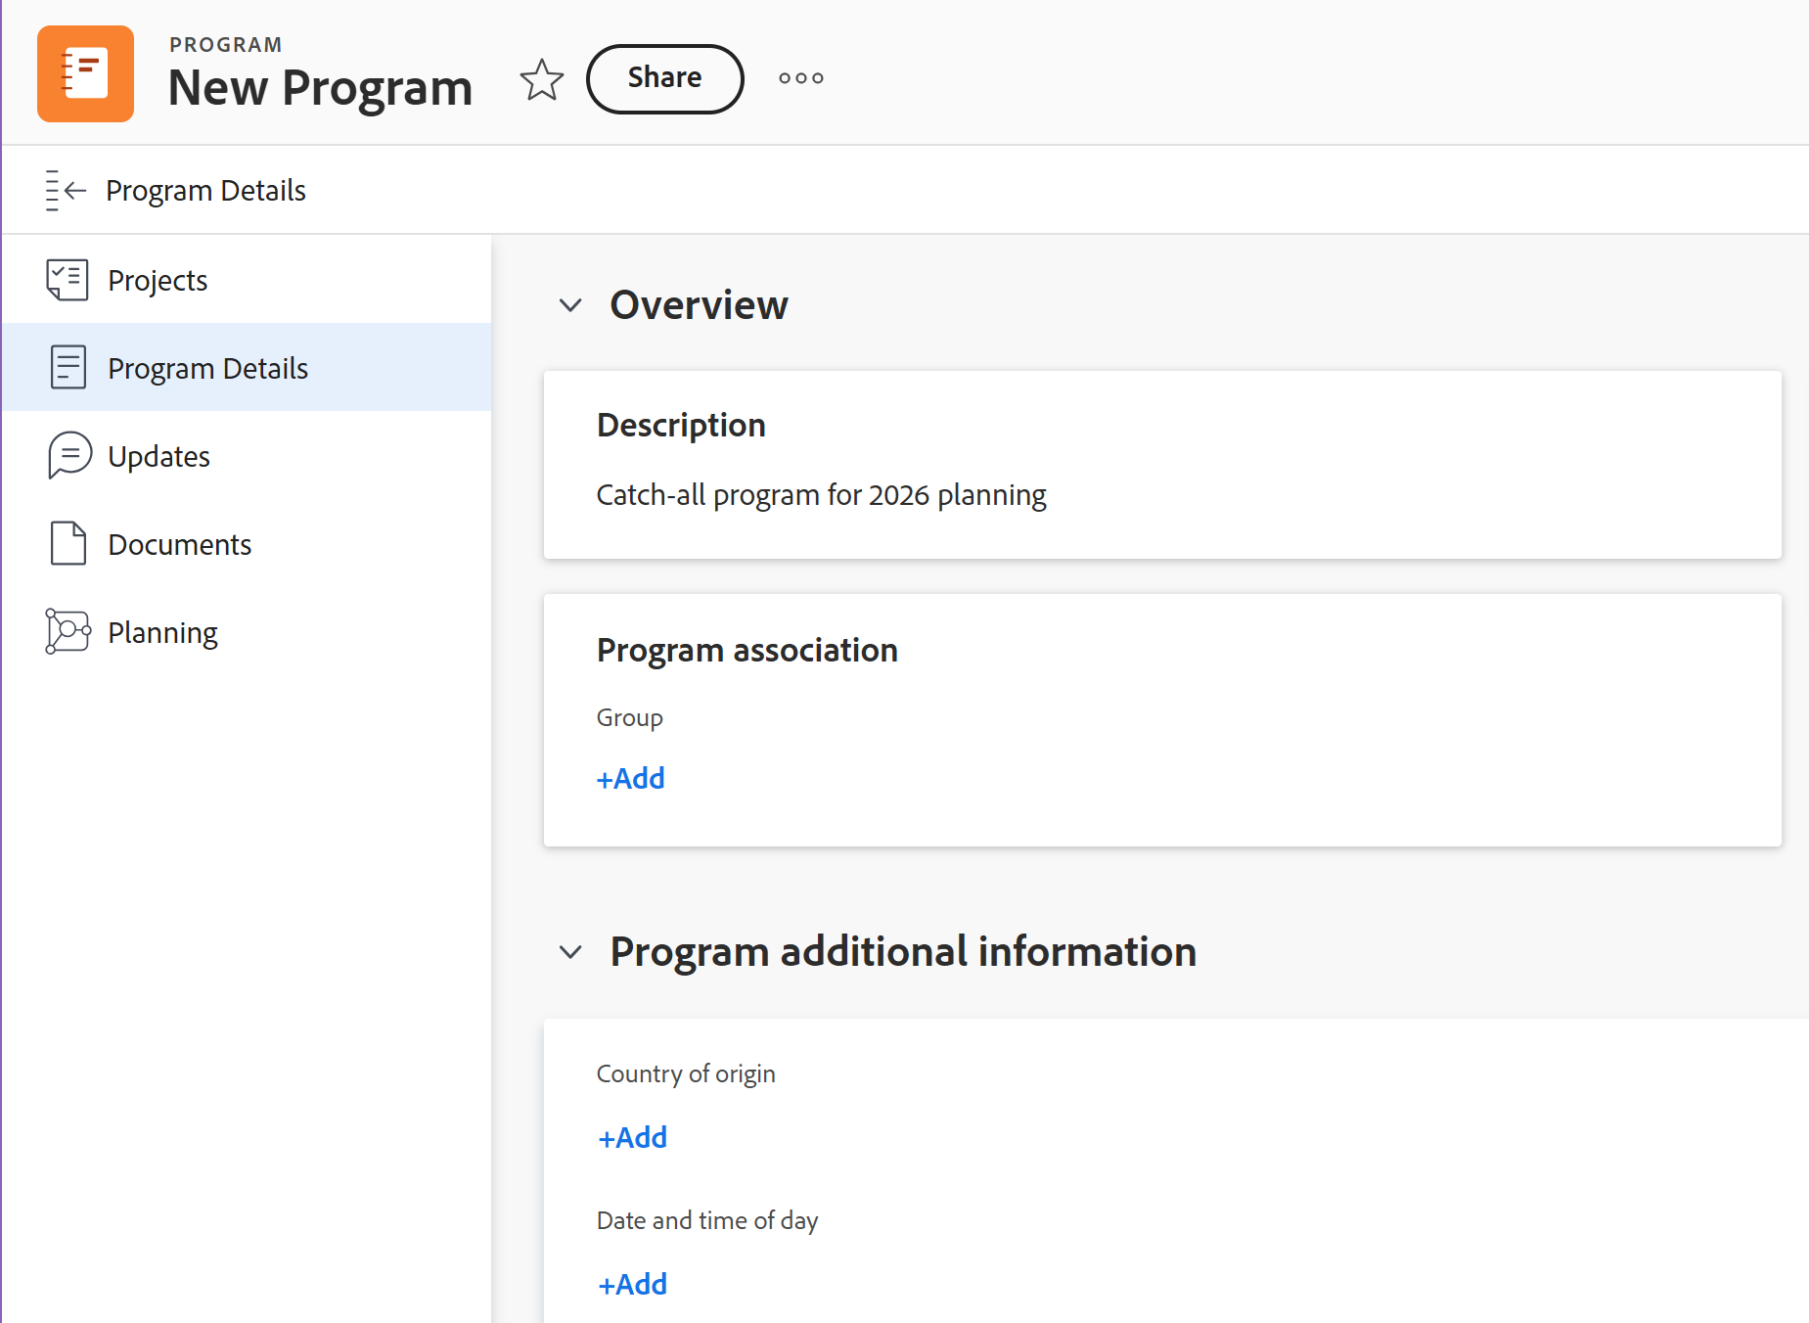
Task: Click the Projects checklist icon
Action: pyautogui.click(x=68, y=280)
